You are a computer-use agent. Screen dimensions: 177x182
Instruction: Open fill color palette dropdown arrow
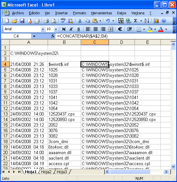tap(155, 29)
